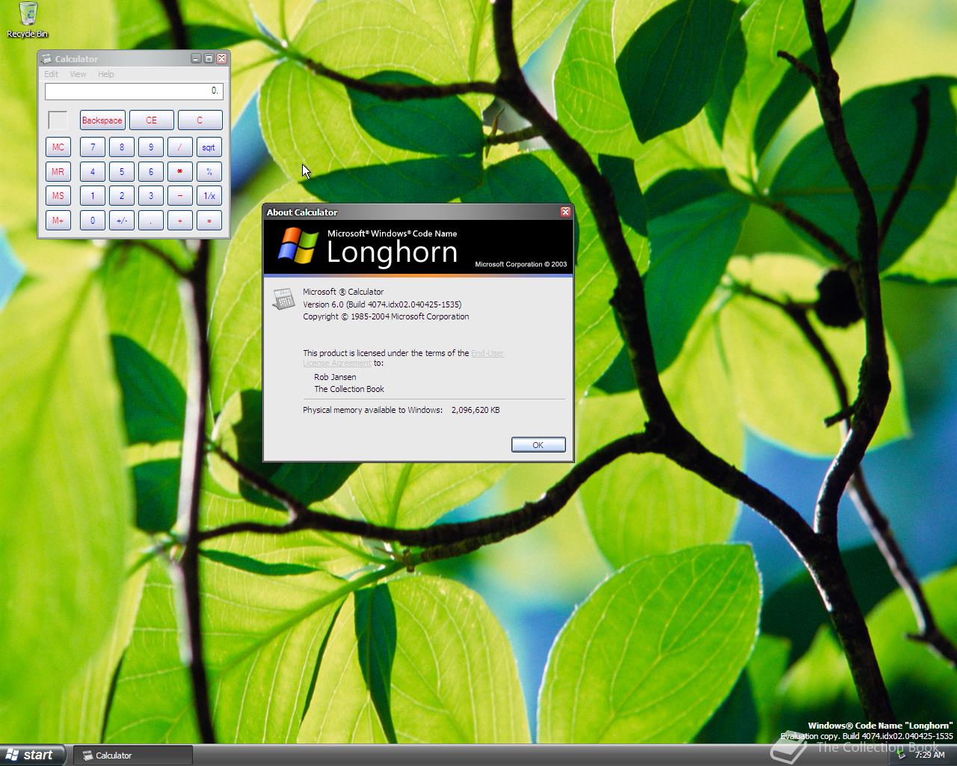This screenshot has height=766, width=957.
Task: Close the Calculator window
Action: pos(221,58)
